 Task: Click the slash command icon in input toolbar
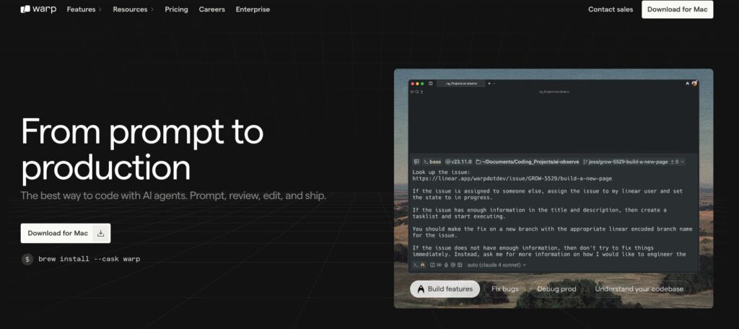(433, 265)
